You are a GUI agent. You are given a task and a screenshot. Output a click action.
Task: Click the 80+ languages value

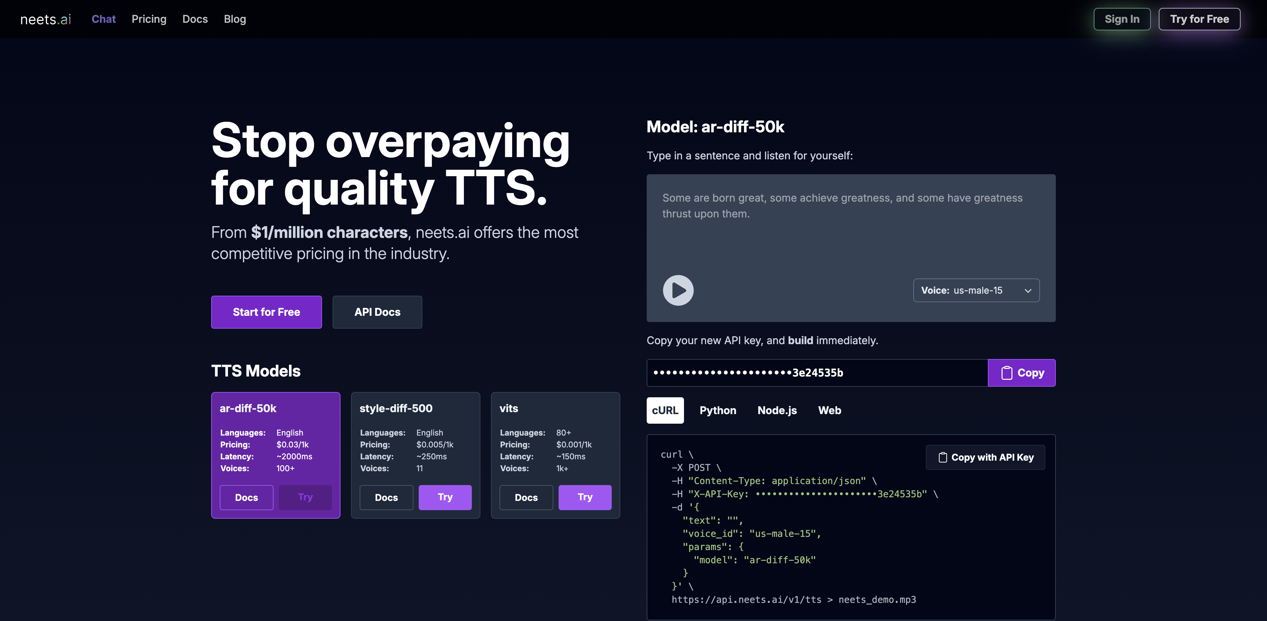point(564,433)
